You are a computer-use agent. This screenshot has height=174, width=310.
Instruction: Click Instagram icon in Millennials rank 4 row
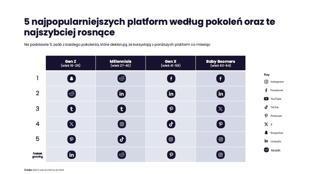tap(122, 124)
